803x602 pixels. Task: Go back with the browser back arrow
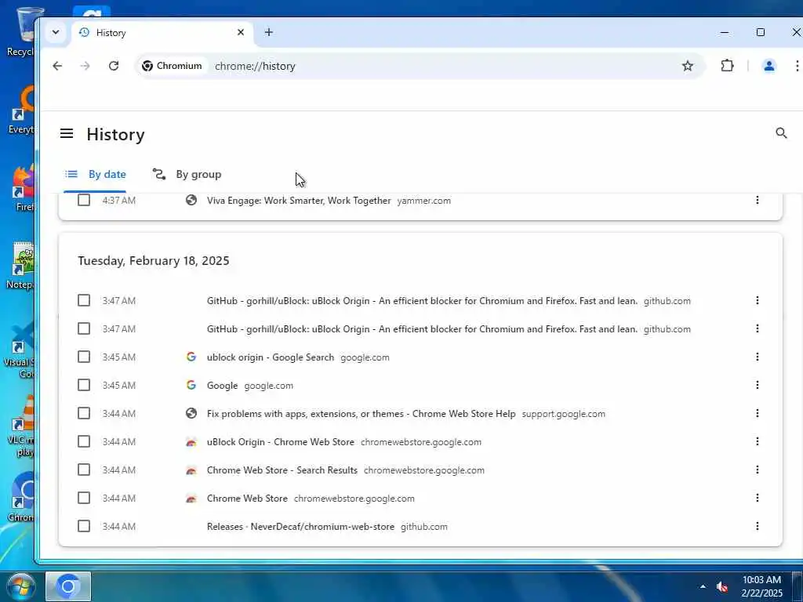click(x=57, y=66)
